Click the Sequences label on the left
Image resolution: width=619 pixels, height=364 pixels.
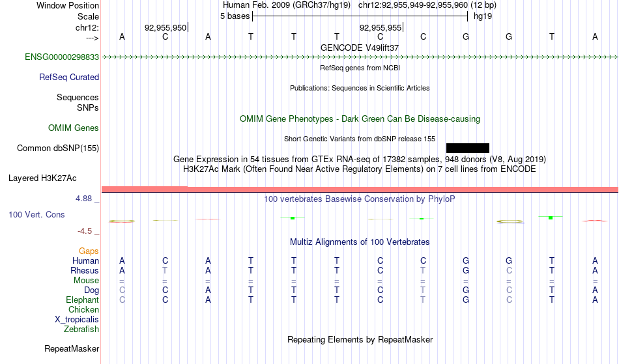(x=78, y=98)
